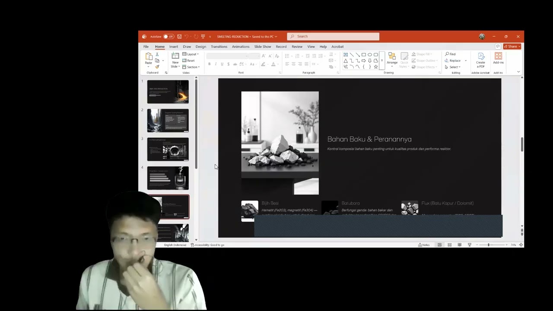Click the Bullets list icon
Image resolution: width=553 pixels, height=311 pixels.
pos(287,56)
